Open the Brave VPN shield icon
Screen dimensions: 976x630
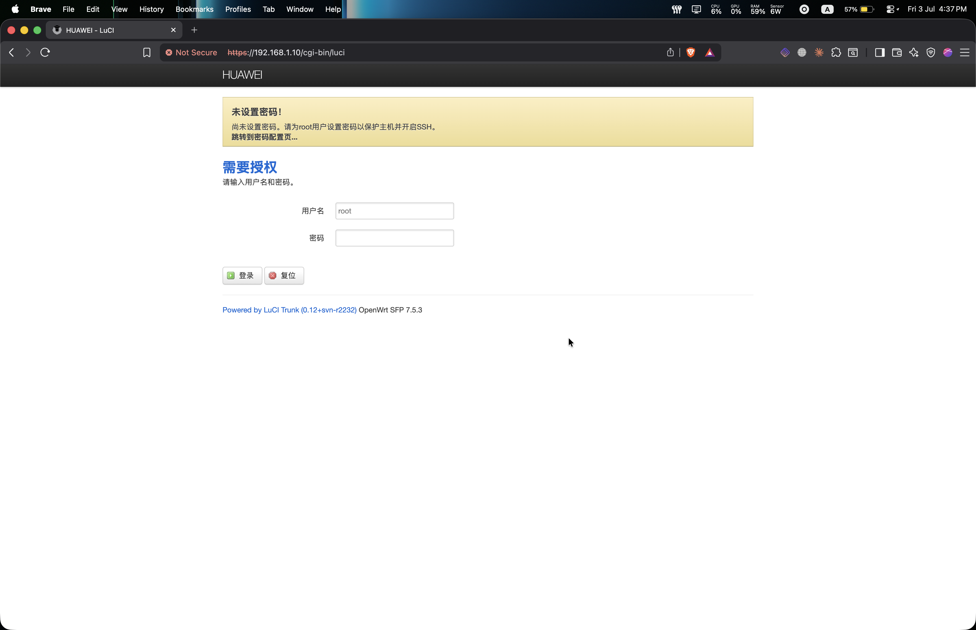point(931,52)
